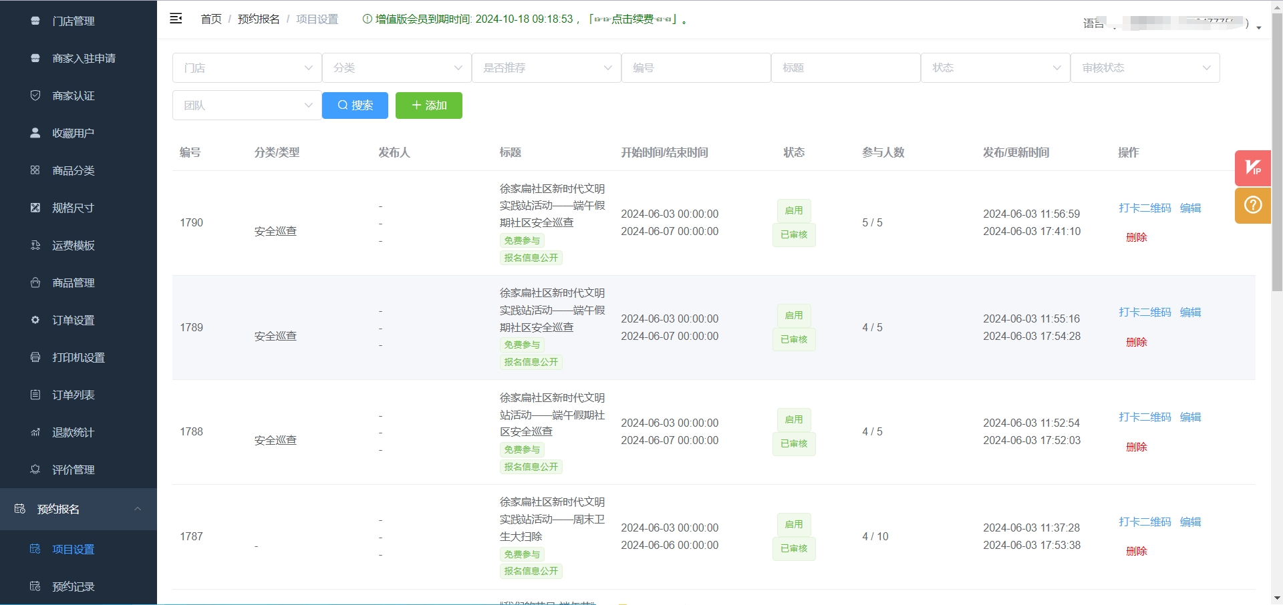Open the orange help question-mark button

pos(1253,205)
